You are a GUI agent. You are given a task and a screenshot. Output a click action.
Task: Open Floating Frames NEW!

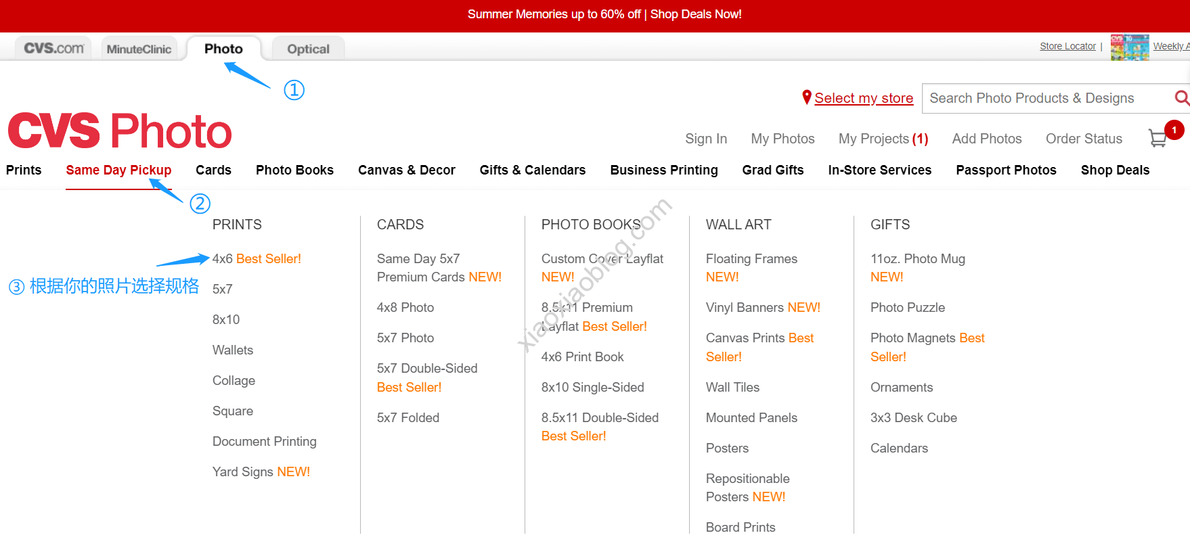(x=751, y=268)
